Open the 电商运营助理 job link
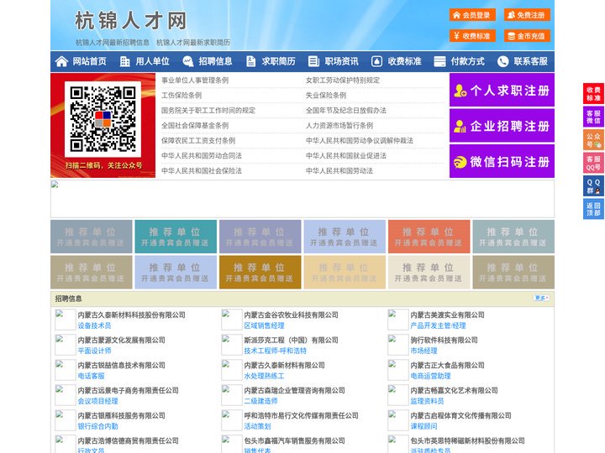 (x=430, y=376)
